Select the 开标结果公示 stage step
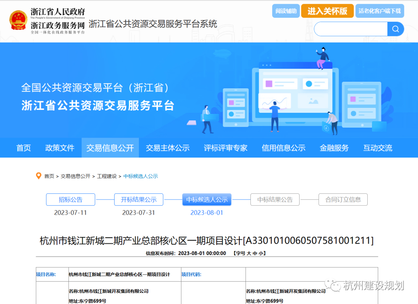 pos(139,200)
